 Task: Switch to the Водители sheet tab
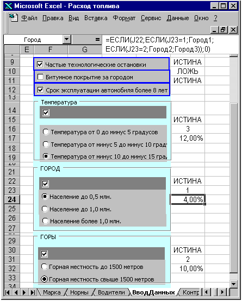pyautogui.click(x=111, y=292)
